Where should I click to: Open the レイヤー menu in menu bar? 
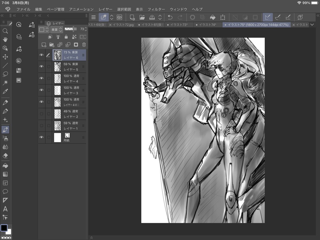point(105,9)
